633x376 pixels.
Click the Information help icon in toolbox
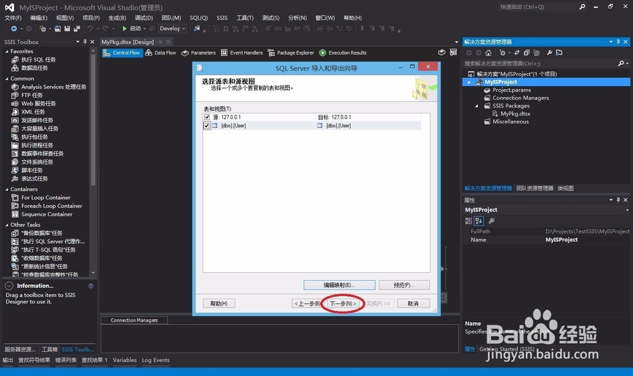pyautogui.click(x=91, y=286)
